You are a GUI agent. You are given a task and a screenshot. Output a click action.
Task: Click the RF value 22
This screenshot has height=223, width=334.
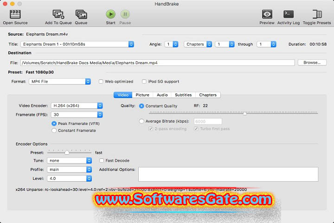[205, 105]
